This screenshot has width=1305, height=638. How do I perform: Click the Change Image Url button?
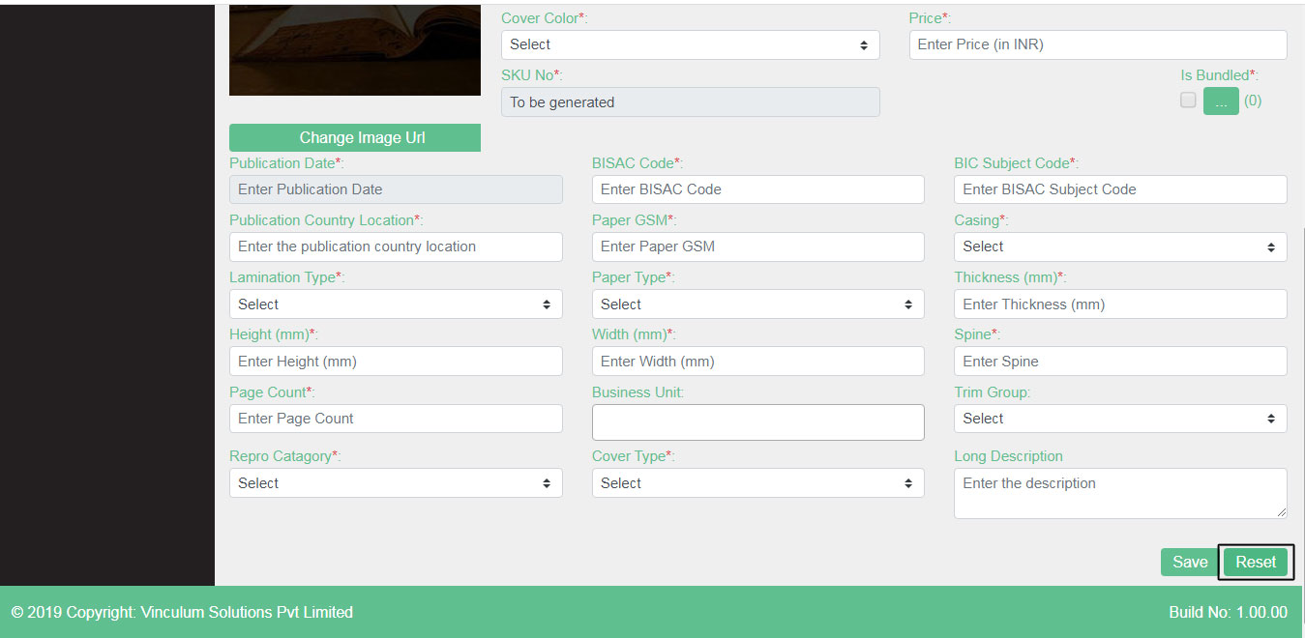(354, 137)
